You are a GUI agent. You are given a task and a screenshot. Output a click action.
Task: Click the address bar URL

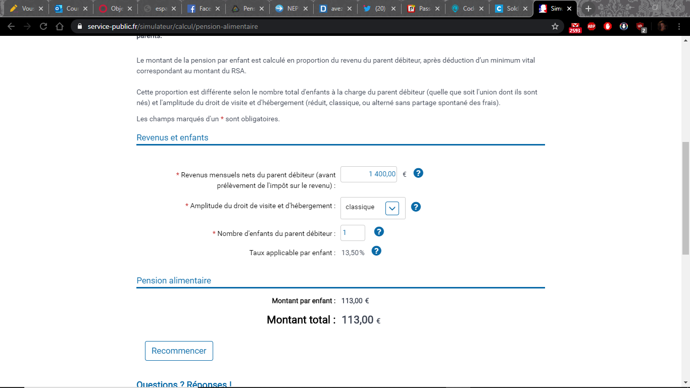pos(173,26)
